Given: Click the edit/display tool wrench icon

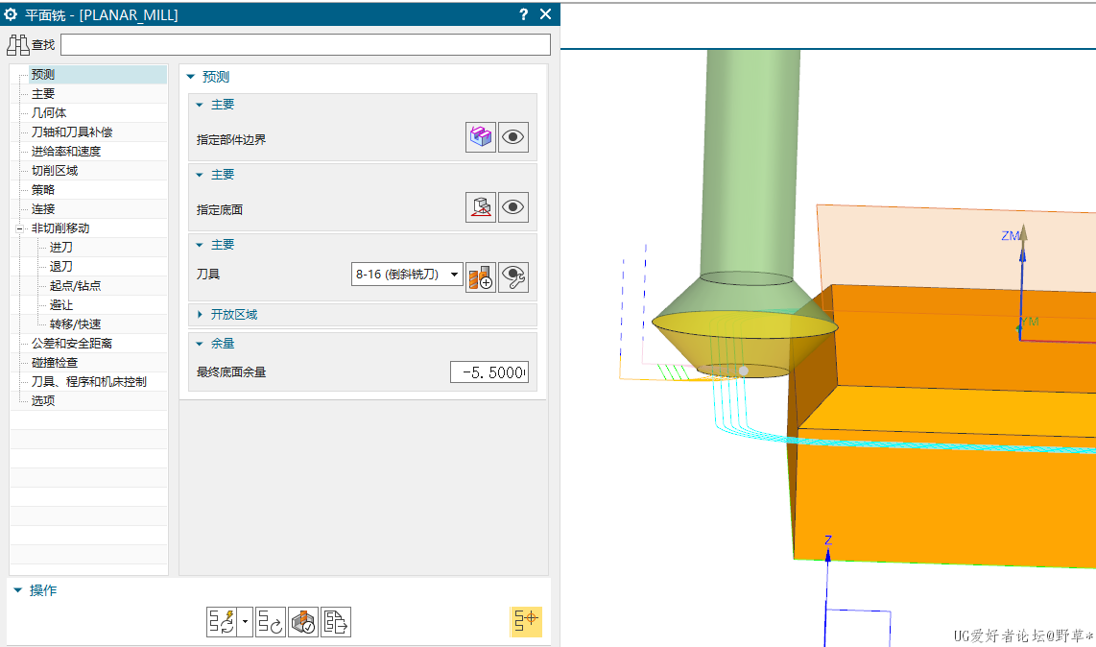Looking at the screenshot, I should 513,277.
